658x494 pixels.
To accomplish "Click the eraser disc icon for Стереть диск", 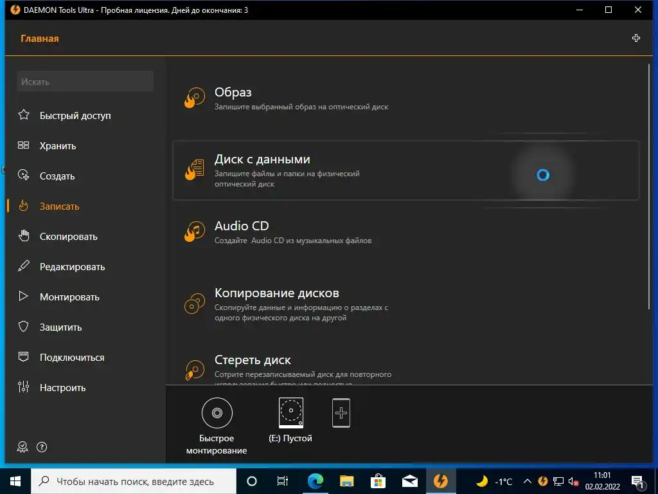I will point(195,370).
